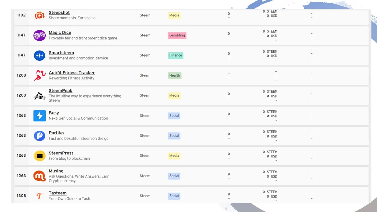Click rank 1263 in the Musing row
The width and height of the screenshot is (377, 212).
(21, 176)
